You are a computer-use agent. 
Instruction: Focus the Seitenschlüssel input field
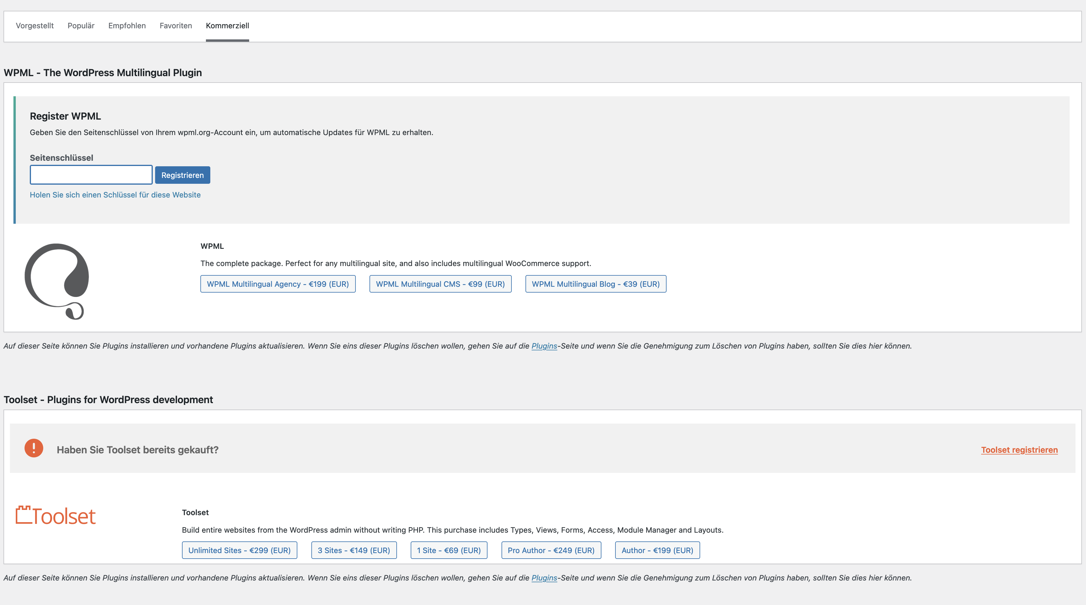click(x=91, y=175)
